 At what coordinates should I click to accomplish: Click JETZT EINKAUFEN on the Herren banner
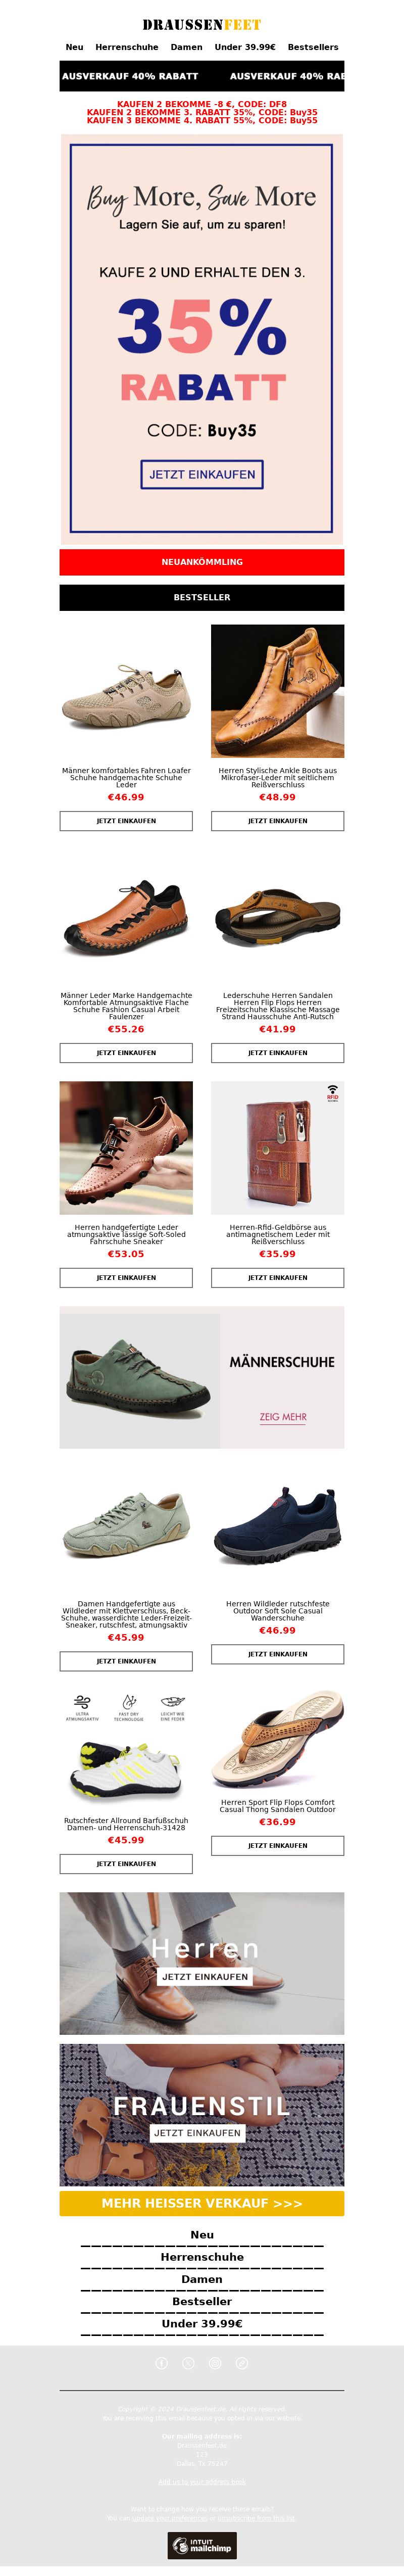(205, 1977)
